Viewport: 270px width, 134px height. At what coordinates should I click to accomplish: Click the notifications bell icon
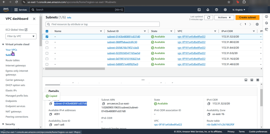[208, 10]
